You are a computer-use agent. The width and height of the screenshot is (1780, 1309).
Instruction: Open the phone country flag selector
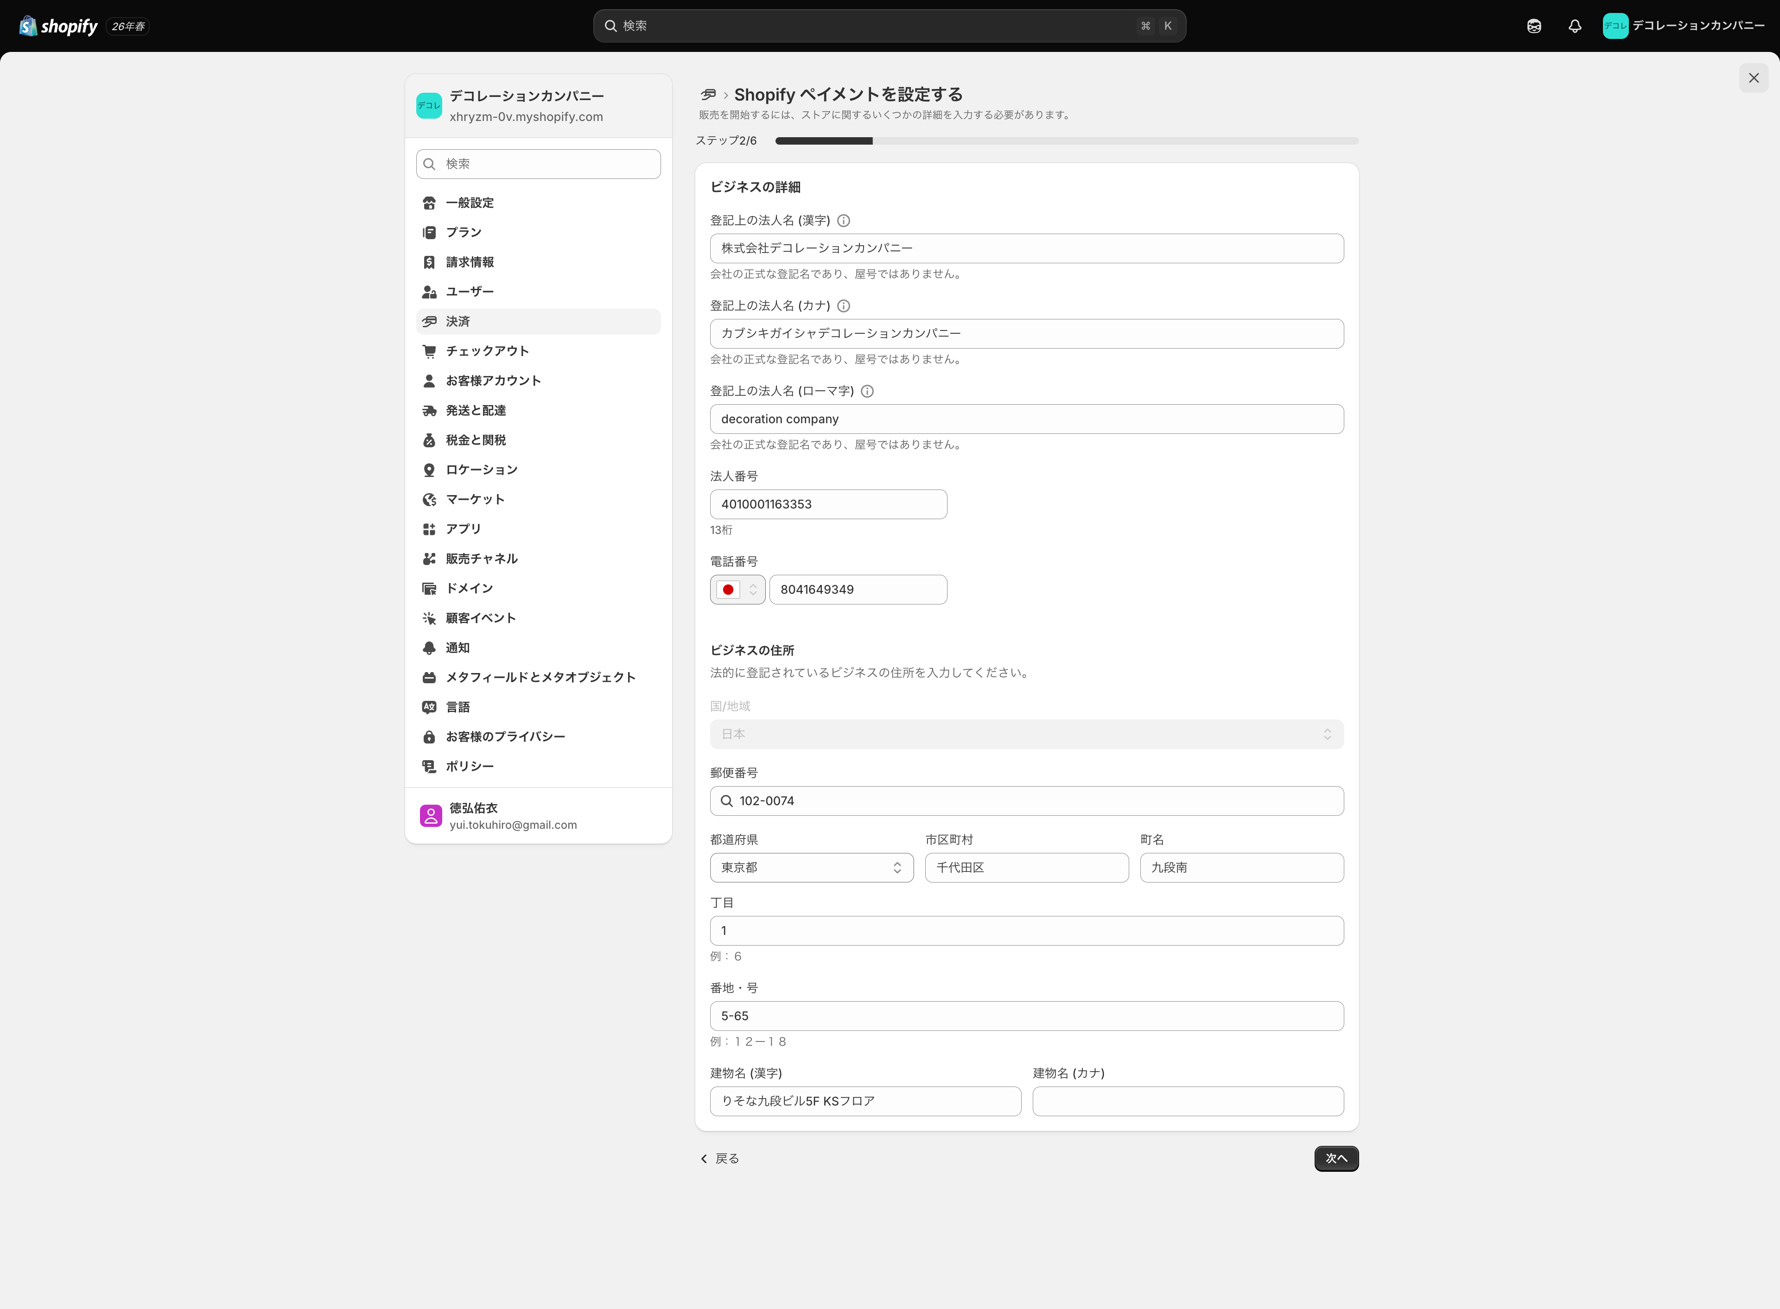[737, 590]
